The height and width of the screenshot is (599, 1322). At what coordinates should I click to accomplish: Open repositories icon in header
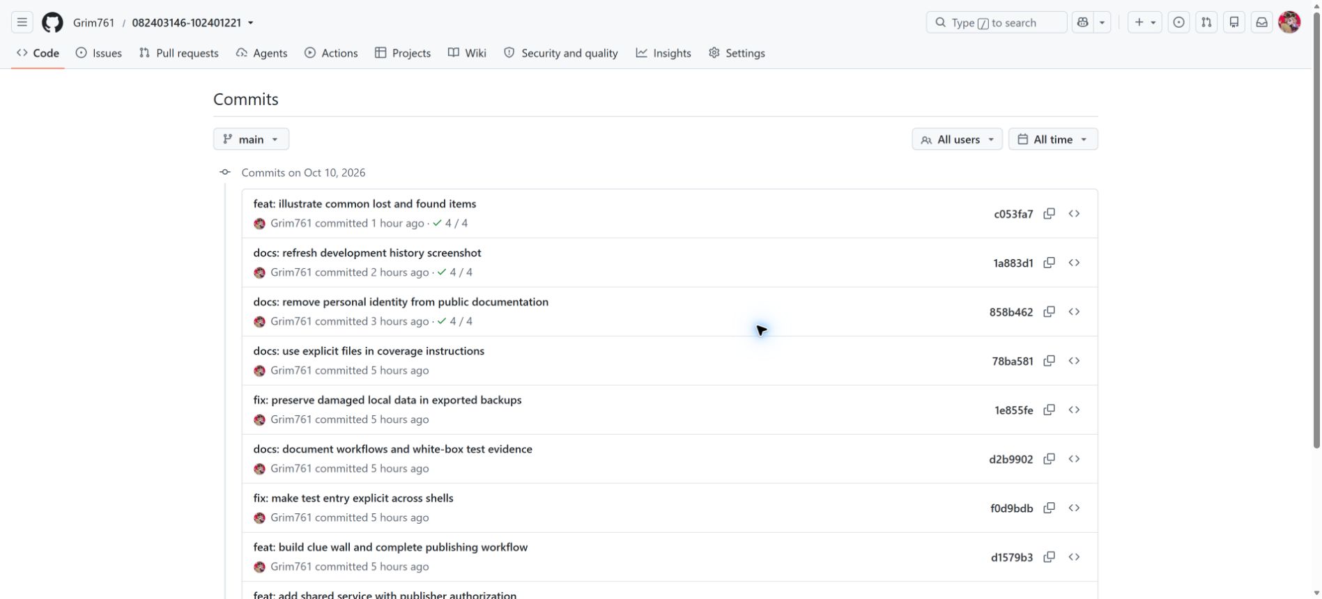pyautogui.click(x=1234, y=22)
